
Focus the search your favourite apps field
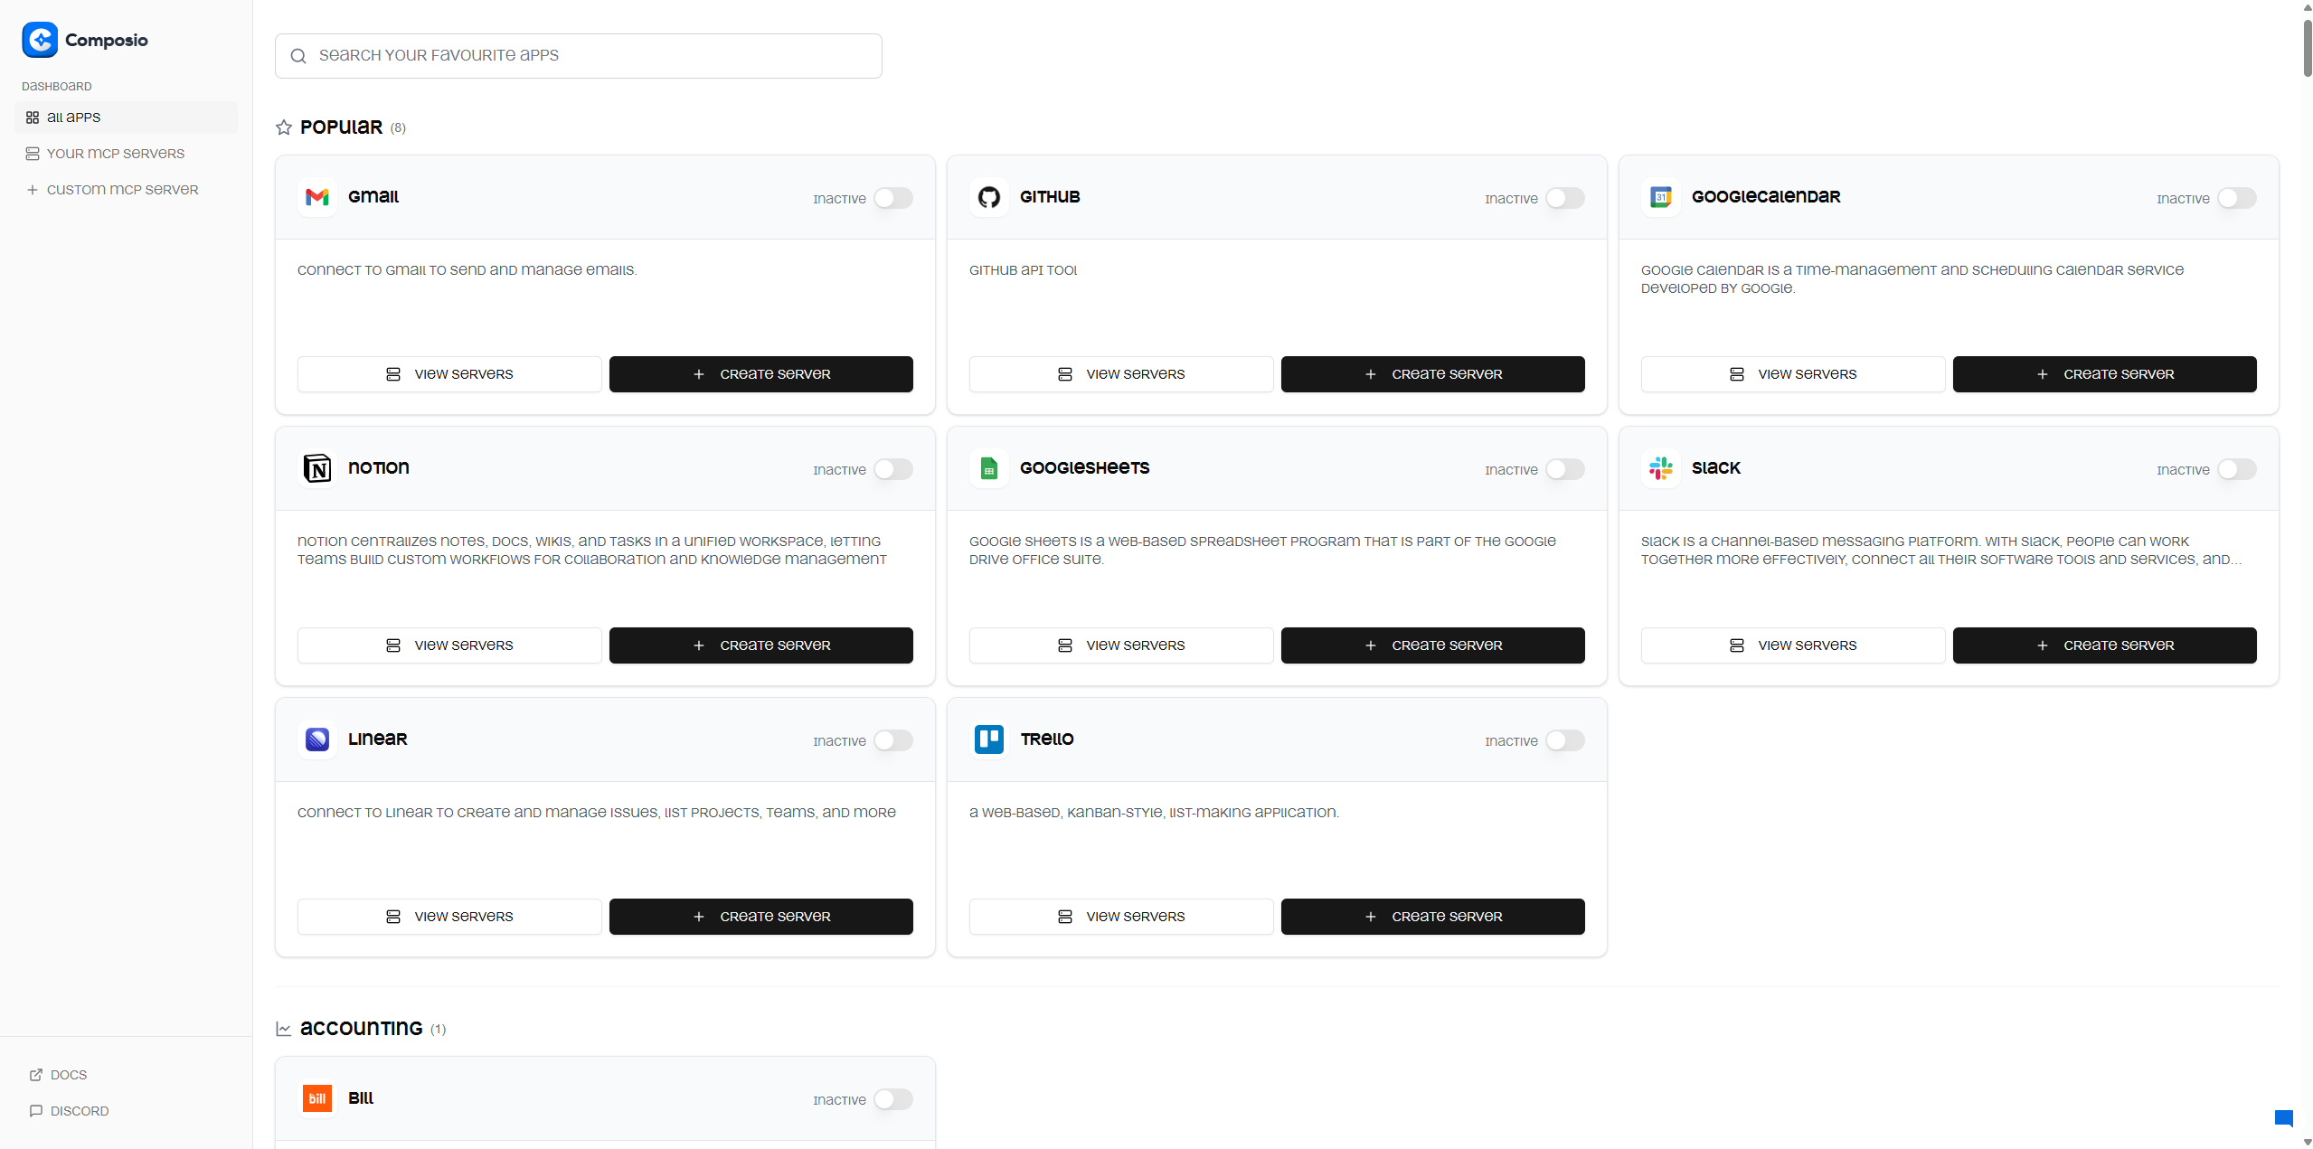[x=579, y=56]
